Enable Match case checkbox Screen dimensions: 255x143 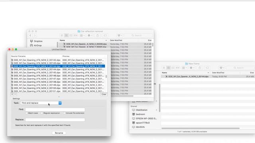tap(26, 113)
